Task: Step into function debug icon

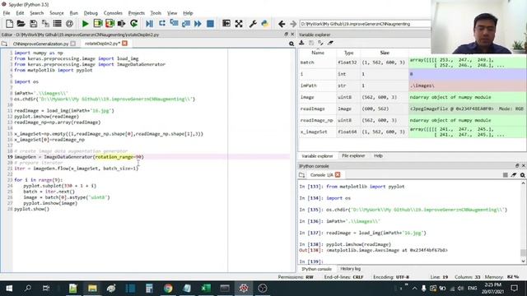Action: click(x=174, y=24)
